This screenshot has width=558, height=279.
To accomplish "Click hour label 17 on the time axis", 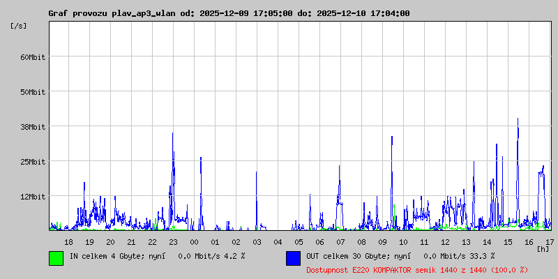I will click(550, 242).
